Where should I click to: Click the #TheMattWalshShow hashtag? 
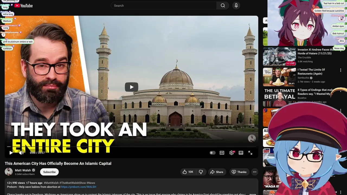pyautogui.click(x=72, y=183)
